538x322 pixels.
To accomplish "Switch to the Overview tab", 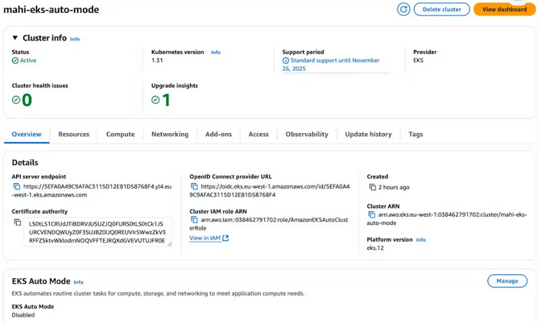I will (x=26, y=134).
